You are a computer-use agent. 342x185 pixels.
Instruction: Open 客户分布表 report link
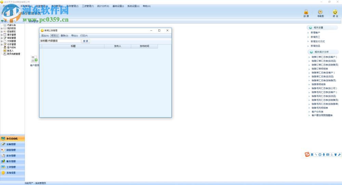317,112
